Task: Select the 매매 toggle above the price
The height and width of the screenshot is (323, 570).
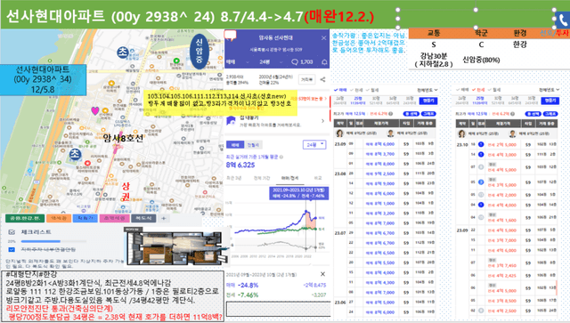Action: coord(235,145)
